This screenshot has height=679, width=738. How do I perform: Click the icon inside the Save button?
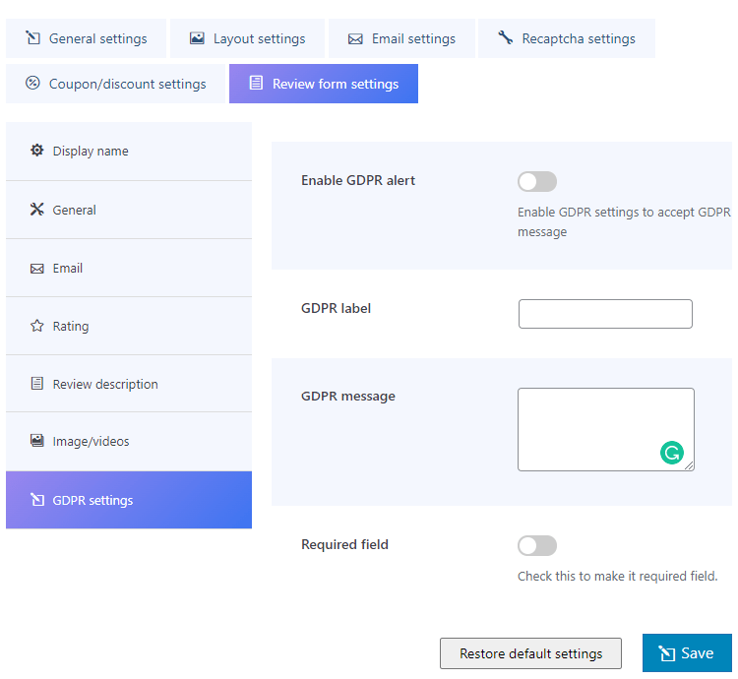pyautogui.click(x=667, y=653)
